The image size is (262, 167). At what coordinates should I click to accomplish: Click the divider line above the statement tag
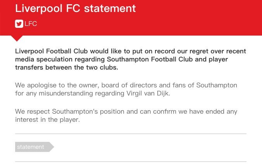(x=131, y=134)
